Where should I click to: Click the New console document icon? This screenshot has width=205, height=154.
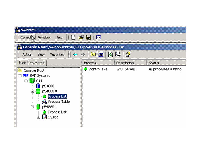tap(73, 37)
